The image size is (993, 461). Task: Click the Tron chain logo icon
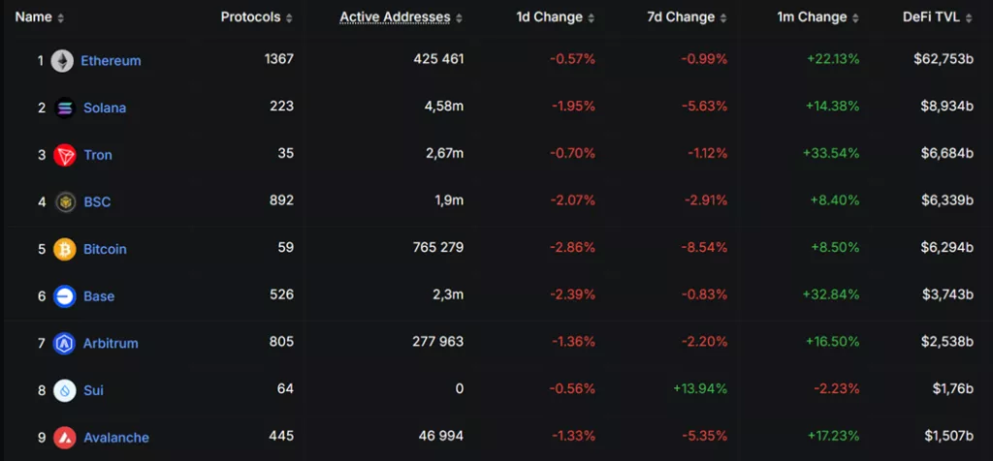(65, 155)
